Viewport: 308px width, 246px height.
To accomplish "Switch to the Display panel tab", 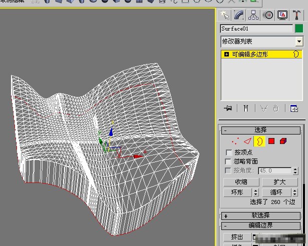I will pyautogui.click(x=282, y=15).
